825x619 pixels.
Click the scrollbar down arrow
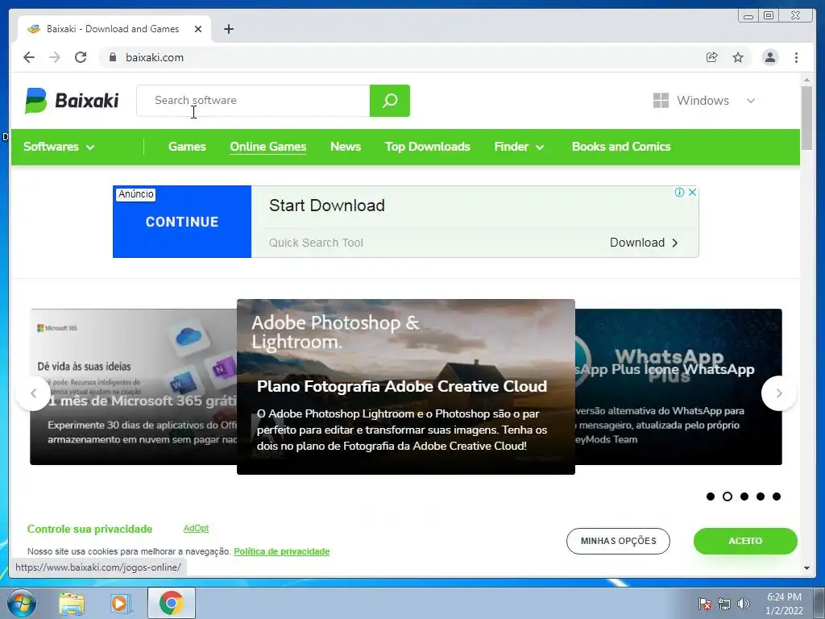(x=806, y=568)
